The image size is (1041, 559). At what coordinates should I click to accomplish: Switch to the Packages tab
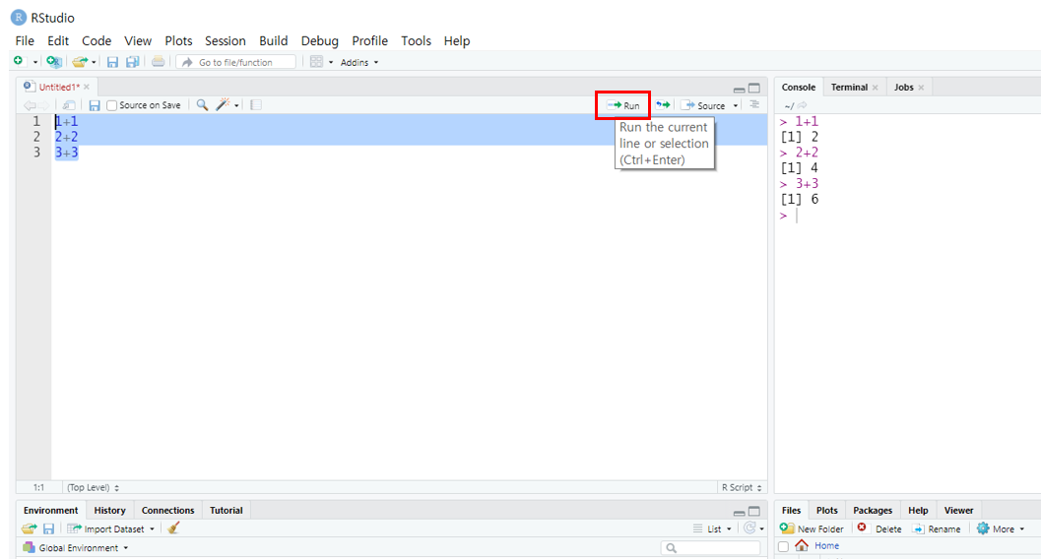[x=873, y=510]
